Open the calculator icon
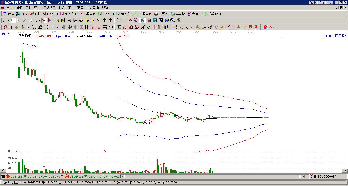 click(155, 20)
